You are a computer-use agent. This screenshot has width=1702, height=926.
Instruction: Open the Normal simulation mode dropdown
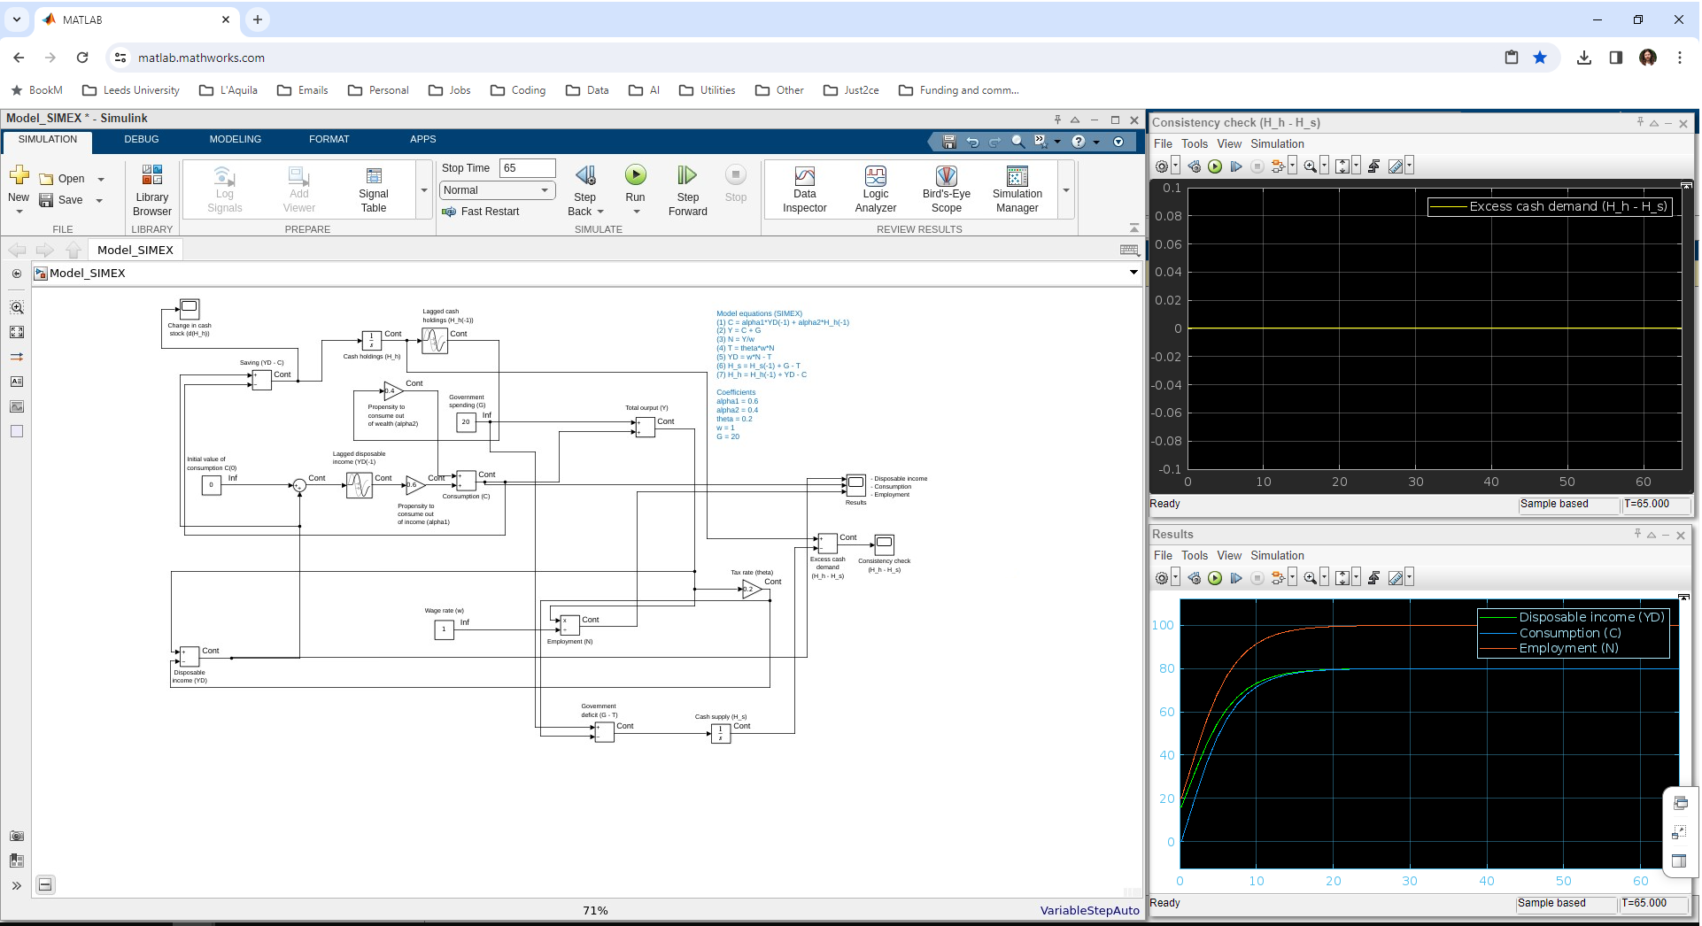497,190
